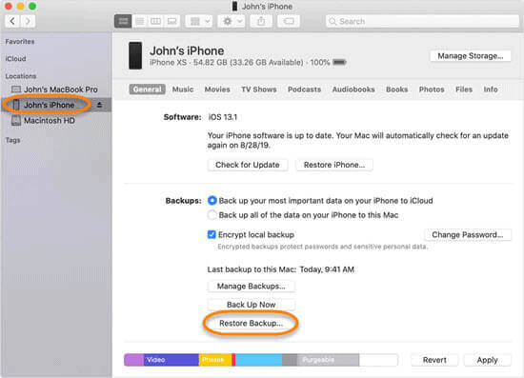Switch to the General tab
The image size is (524, 378).
147,90
